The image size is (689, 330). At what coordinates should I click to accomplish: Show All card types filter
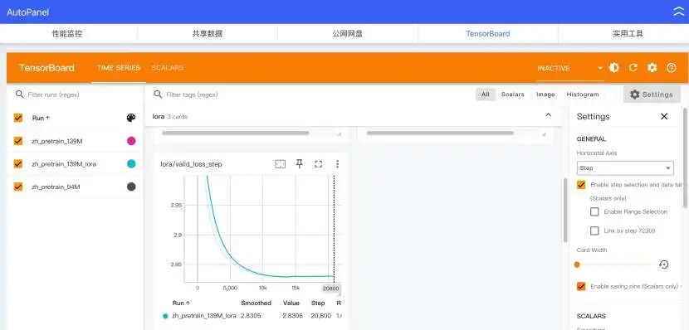coord(485,95)
